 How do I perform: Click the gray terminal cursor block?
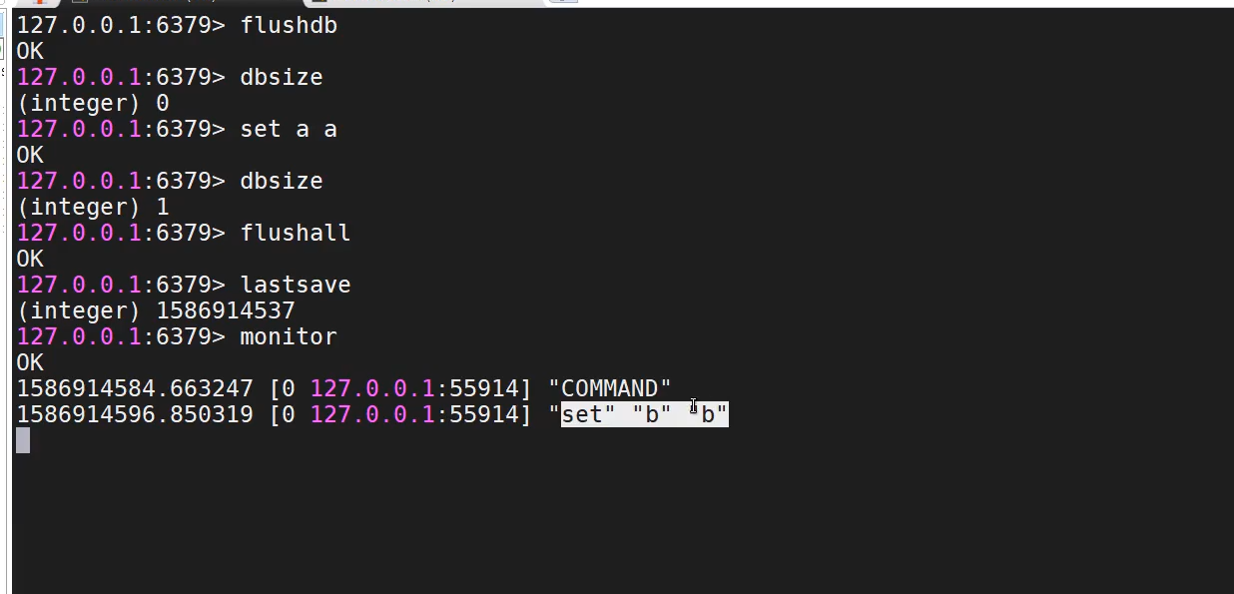[23, 440]
